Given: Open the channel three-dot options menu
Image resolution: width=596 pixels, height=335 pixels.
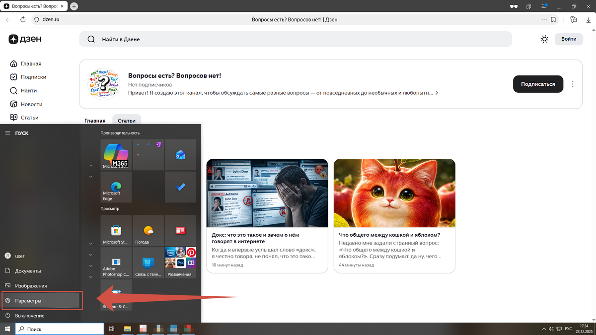Looking at the screenshot, I should point(573,84).
